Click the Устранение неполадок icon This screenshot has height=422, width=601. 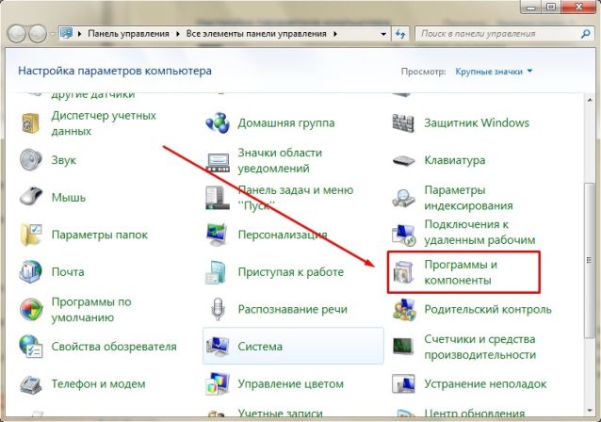403,383
